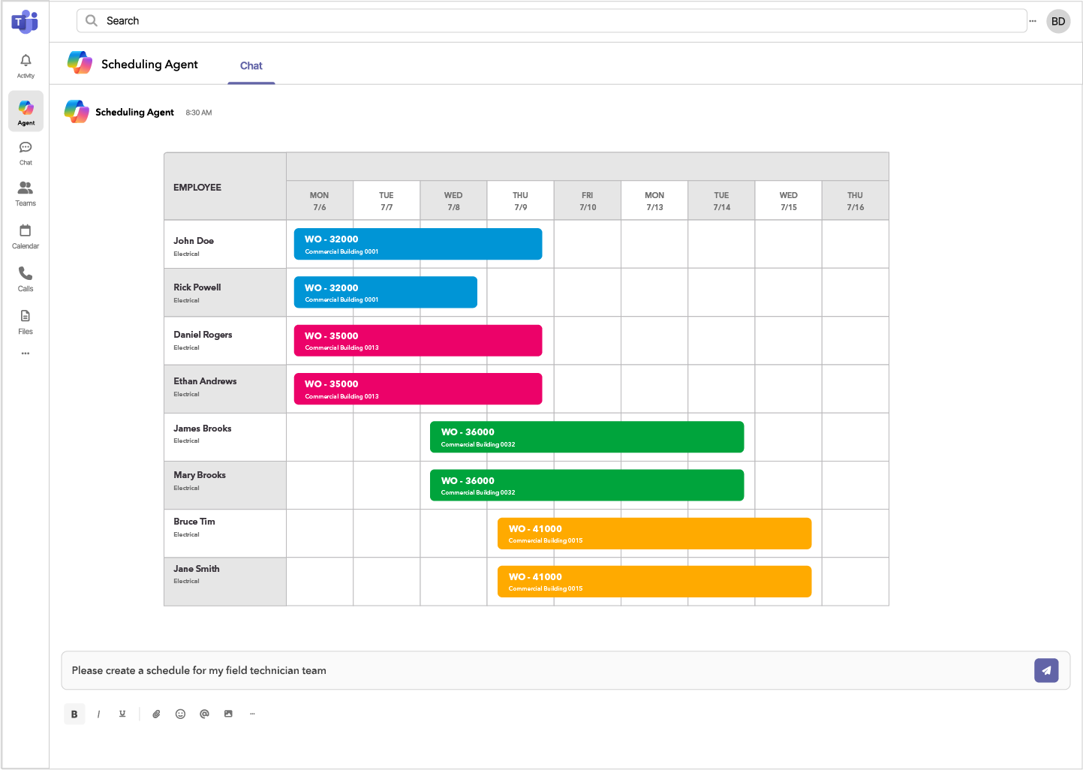Toggle bold formatting

74,714
